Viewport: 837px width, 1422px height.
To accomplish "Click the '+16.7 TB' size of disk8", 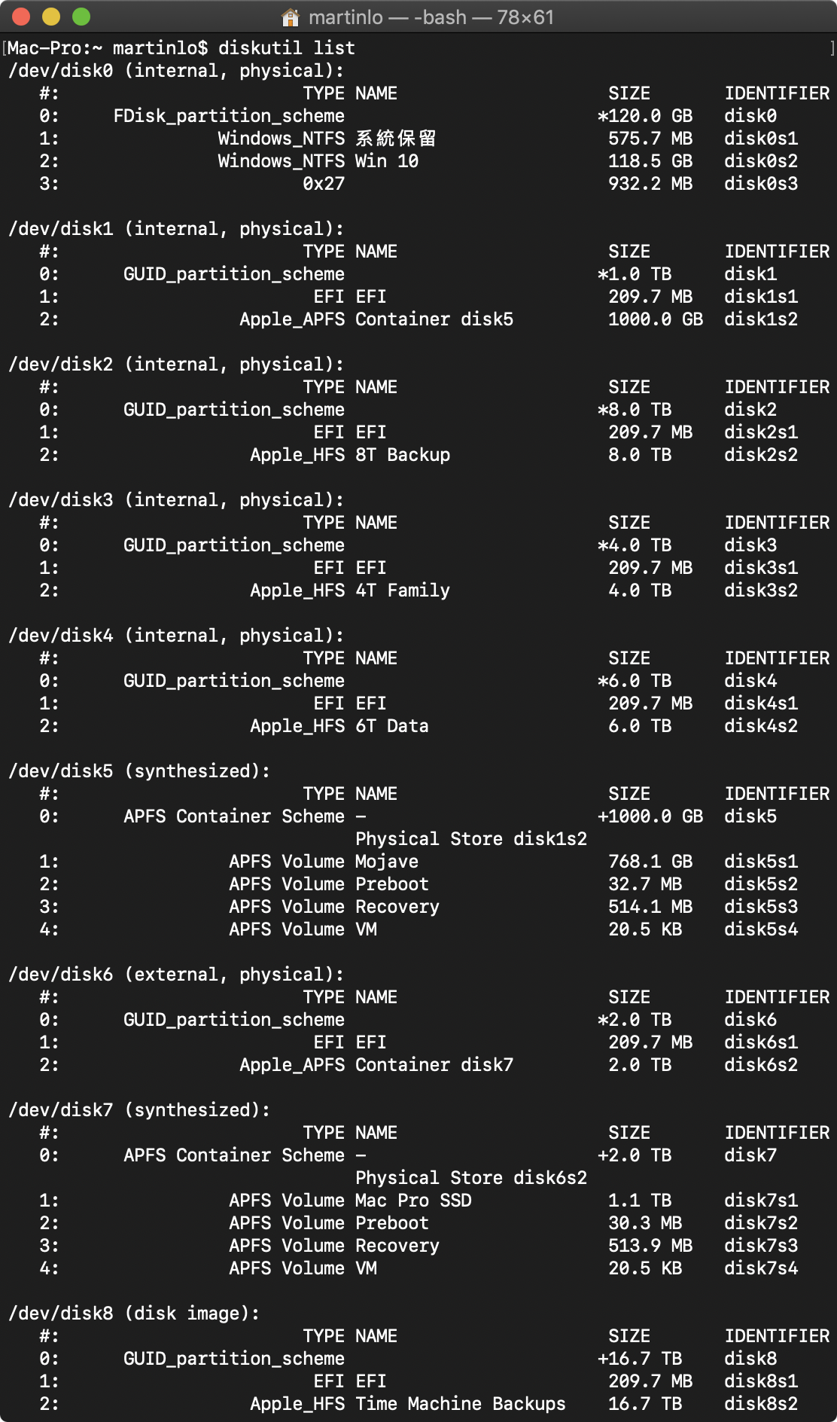I will click(x=640, y=1359).
